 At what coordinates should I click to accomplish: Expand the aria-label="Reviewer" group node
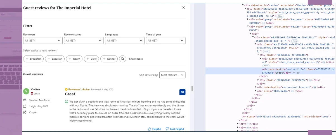[248, 20]
